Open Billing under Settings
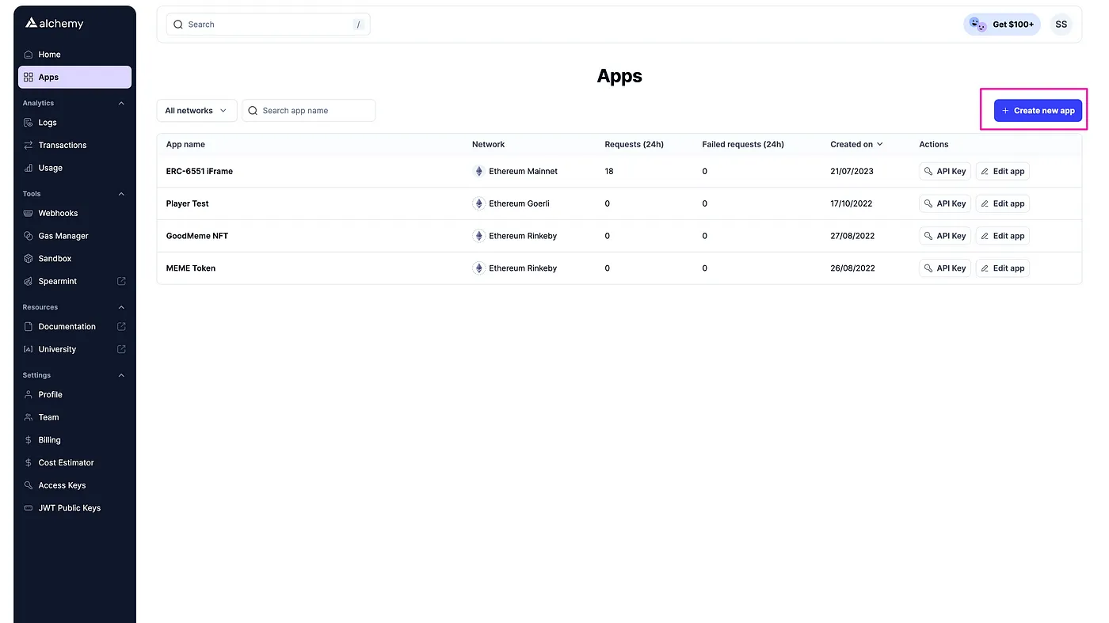 tap(74, 440)
